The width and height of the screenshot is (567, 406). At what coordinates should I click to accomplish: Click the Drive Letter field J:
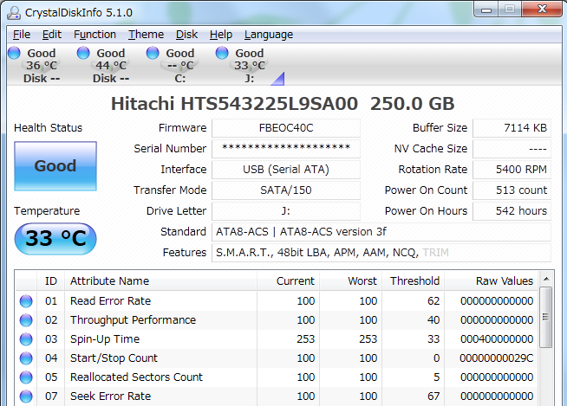(286, 211)
